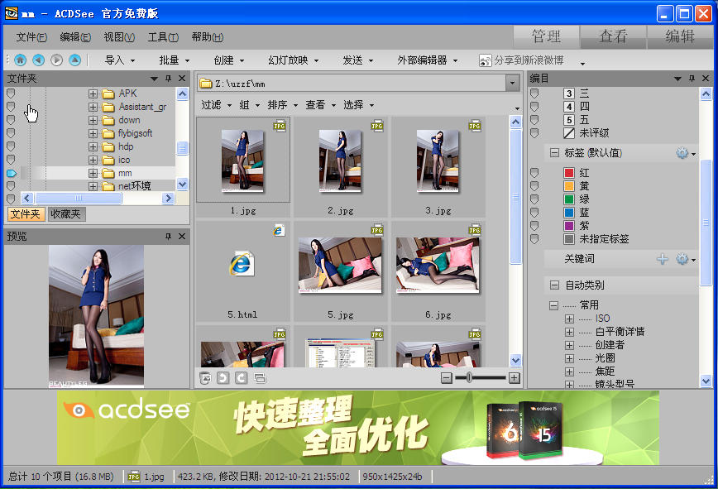The height and width of the screenshot is (489, 718).
Task: Click the back navigation arrow icon
Action: [36, 59]
